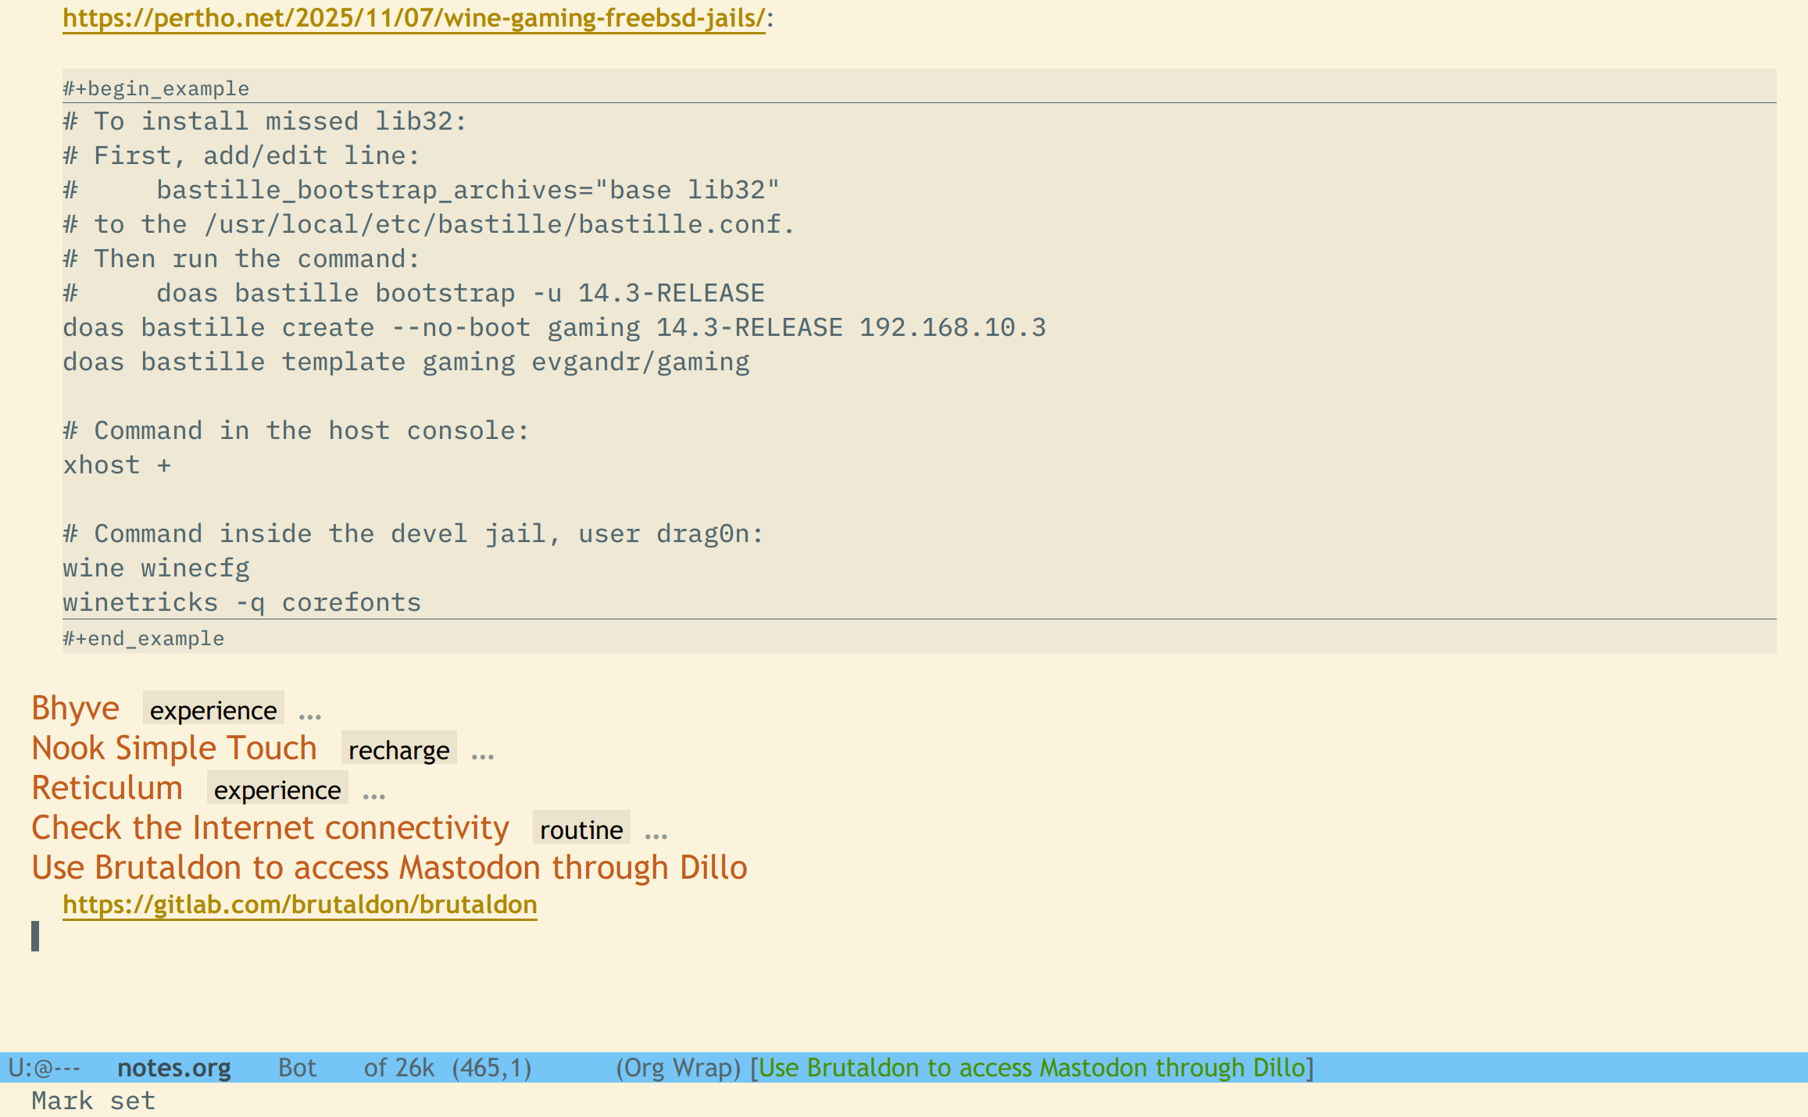
Task: Click the routine tag label
Action: pyautogui.click(x=581, y=830)
